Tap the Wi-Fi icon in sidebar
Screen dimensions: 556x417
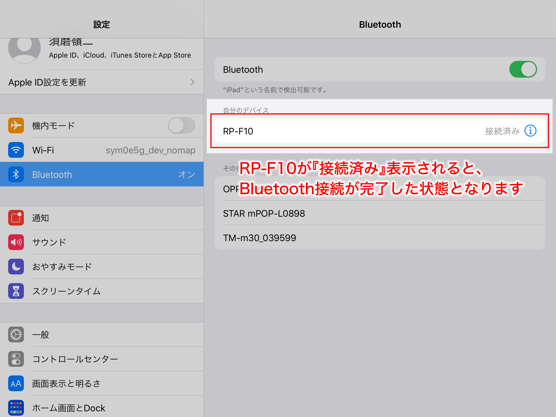click(16, 150)
